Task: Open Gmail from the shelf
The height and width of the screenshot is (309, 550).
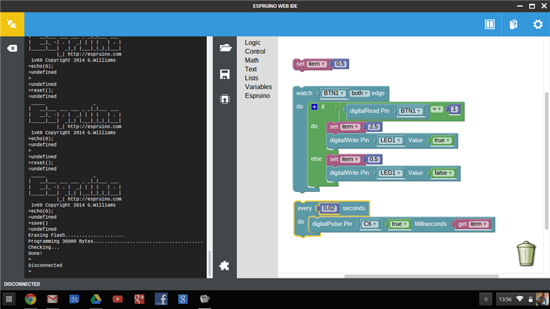Action: pyautogui.click(x=52, y=300)
